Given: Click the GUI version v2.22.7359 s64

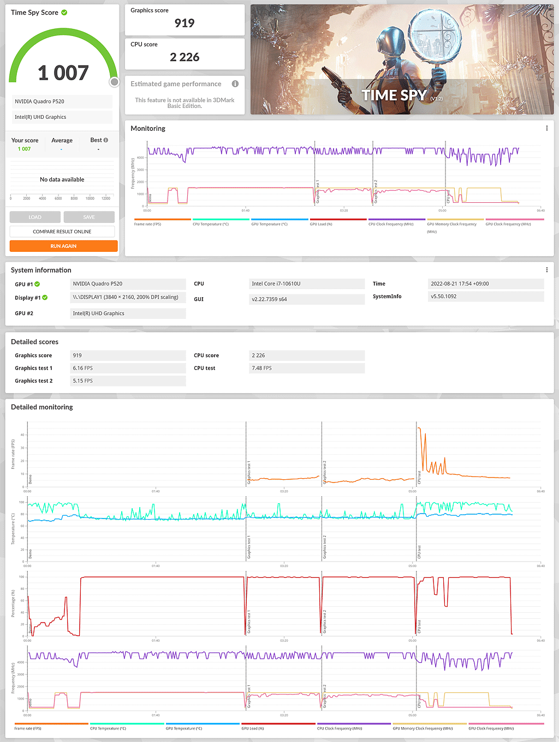Looking at the screenshot, I should [307, 299].
